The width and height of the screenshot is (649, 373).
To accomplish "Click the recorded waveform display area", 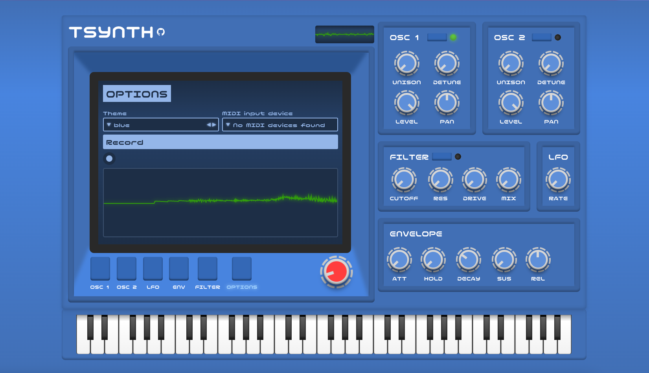I will pyautogui.click(x=221, y=203).
